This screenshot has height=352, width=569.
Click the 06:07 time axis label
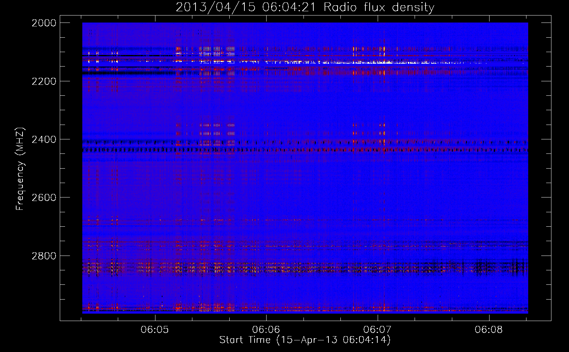point(378,330)
